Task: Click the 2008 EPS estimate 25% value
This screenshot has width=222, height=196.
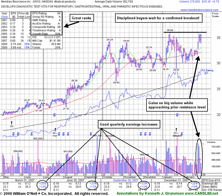Action: pyautogui.click(x=27, y=44)
